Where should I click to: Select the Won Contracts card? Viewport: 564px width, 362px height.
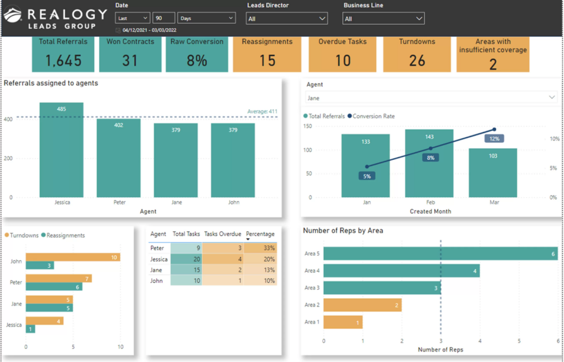pyautogui.click(x=130, y=53)
